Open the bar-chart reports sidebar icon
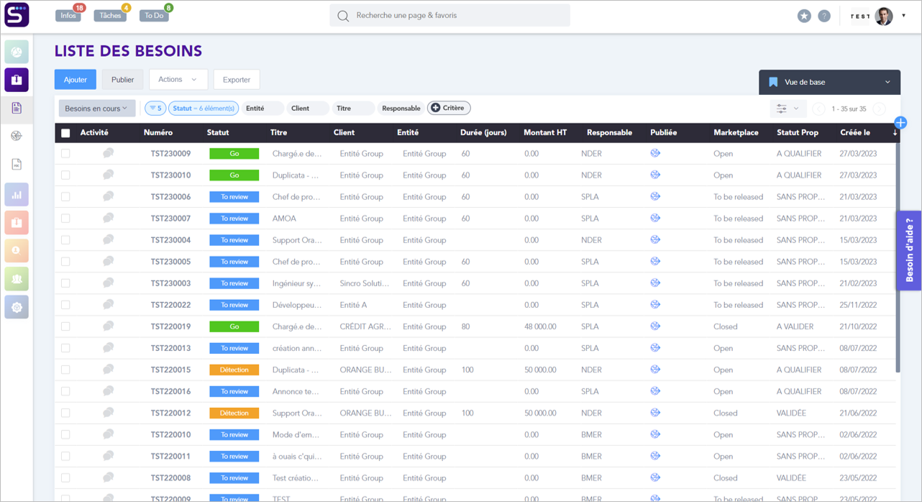The image size is (922, 502). click(17, 195)
